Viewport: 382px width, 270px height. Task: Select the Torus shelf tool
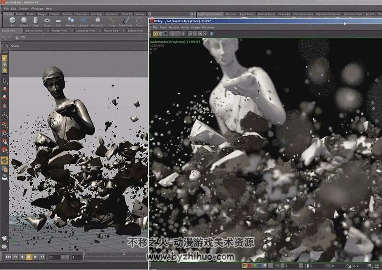point(47,22)
